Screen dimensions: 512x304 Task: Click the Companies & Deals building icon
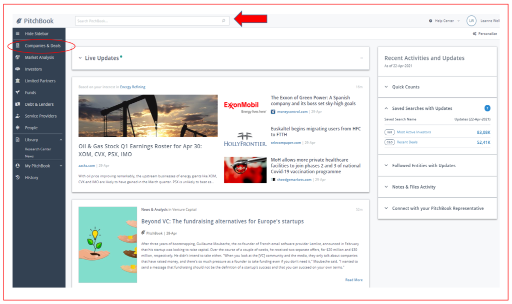click(17, 45)
